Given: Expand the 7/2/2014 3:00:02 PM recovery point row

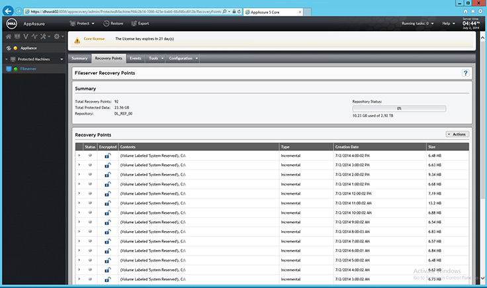Looking at the screenshot, I should coord(79,165).
